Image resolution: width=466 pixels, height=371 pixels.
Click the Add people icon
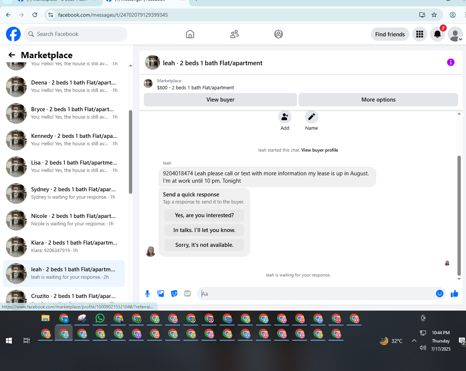(285, 117)
